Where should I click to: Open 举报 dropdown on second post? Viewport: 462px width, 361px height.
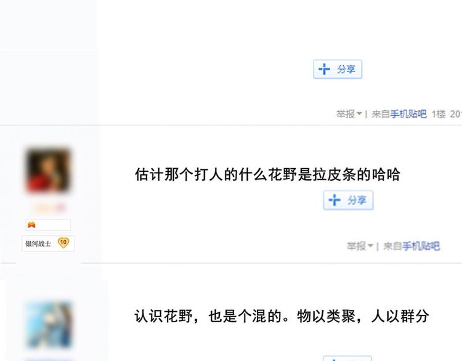360,246
